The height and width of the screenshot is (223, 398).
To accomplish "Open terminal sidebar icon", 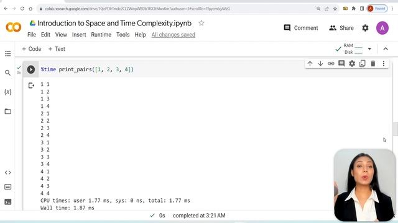I will point(8,202).
